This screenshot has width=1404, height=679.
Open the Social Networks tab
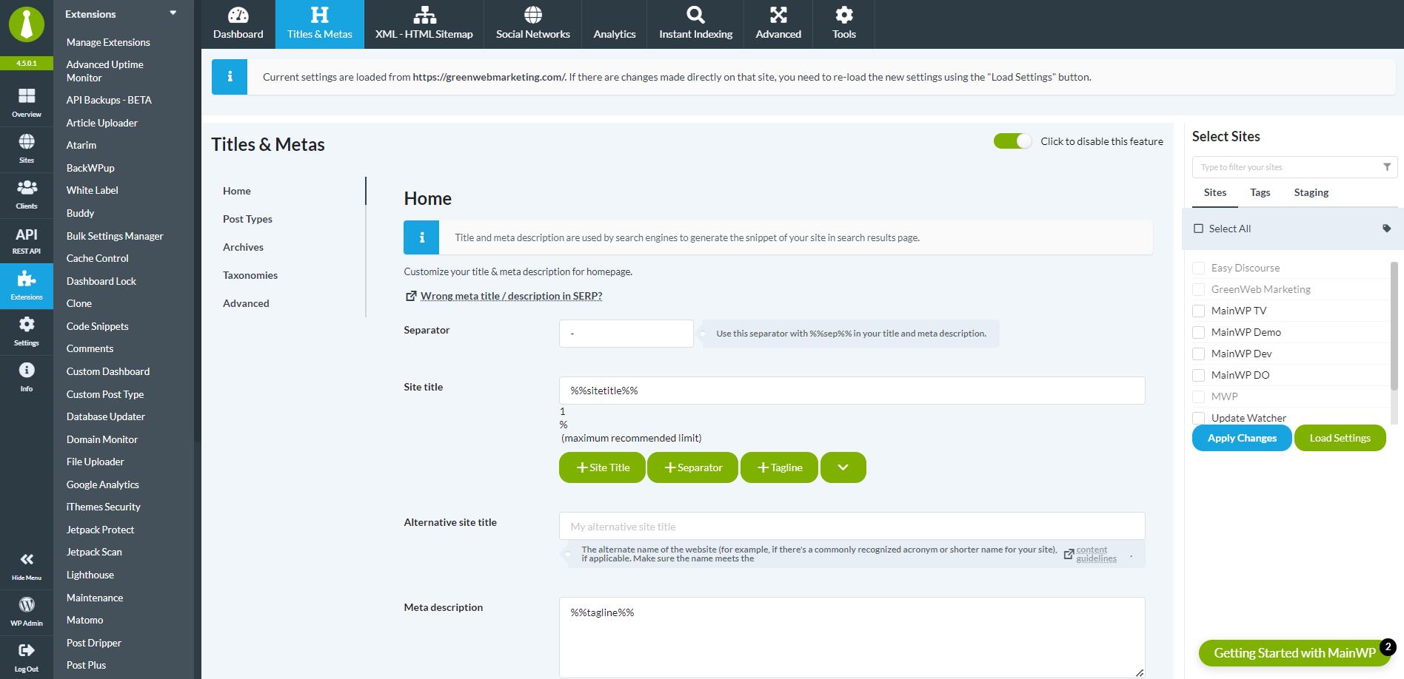point(533,24)
